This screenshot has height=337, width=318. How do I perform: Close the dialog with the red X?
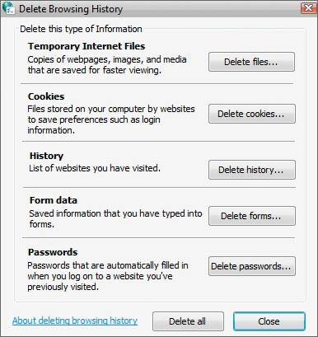308,8
